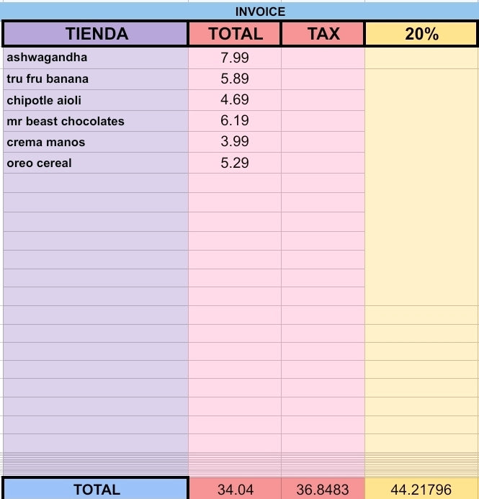Image resolution: width=479 pixels, height=499 pixels.
Task: Select the 7.99 price cell
Action: 235,58
